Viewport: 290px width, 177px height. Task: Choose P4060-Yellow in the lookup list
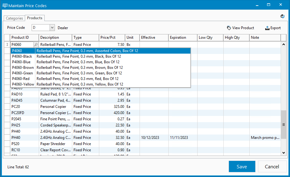23,84
